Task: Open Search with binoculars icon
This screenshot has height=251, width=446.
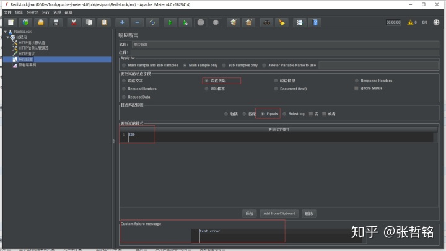Action: click(x=266, y=22)
